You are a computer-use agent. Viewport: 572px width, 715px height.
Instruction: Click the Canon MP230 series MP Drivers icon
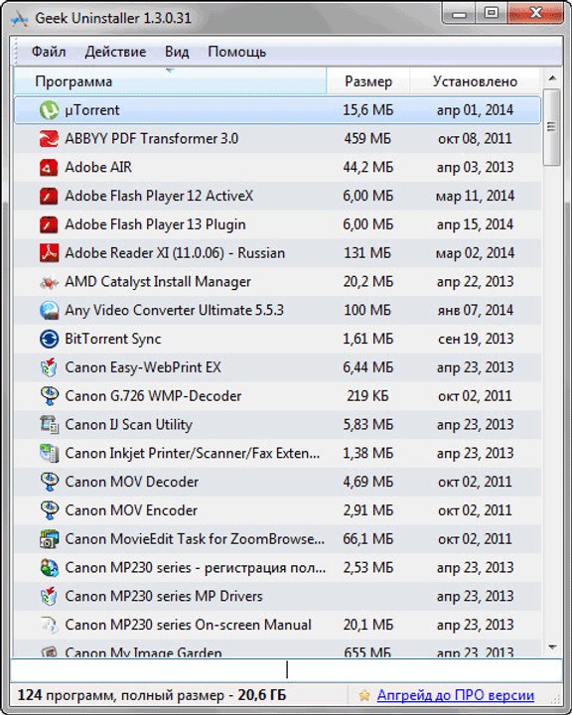pyautogui.click(x=49, y=597)
